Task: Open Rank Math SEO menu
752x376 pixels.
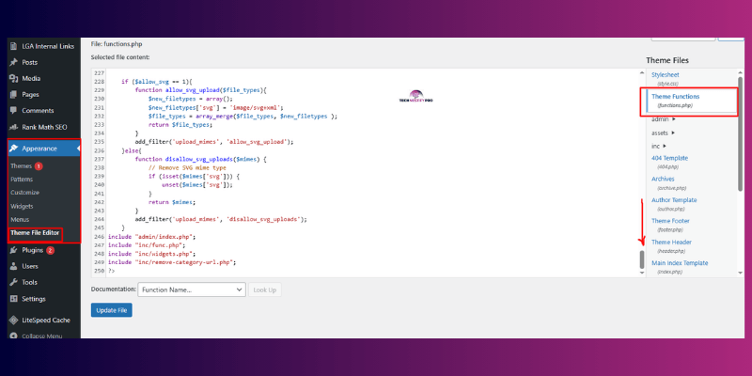Action: (44, 128)
